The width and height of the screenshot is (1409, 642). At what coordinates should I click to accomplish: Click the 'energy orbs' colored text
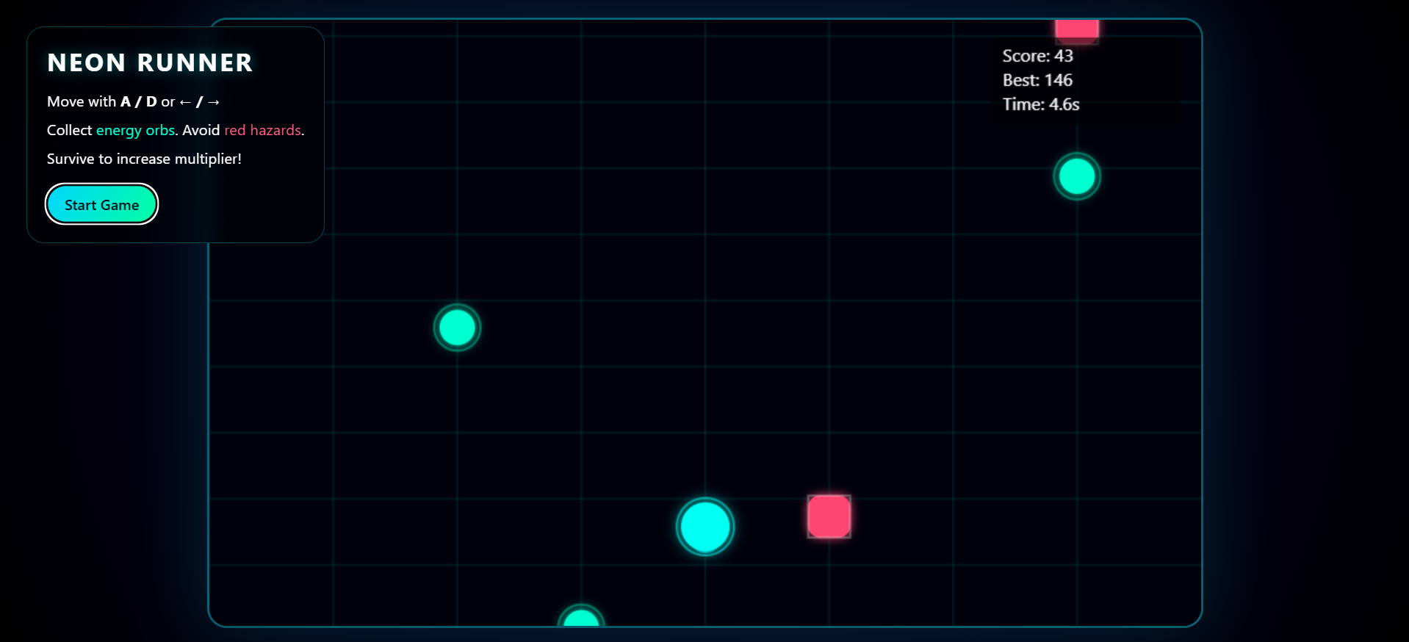(x=135, y=131)
